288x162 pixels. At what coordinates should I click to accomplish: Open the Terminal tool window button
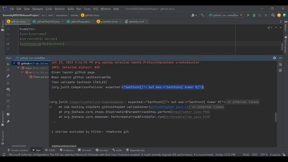coord(84,150)
